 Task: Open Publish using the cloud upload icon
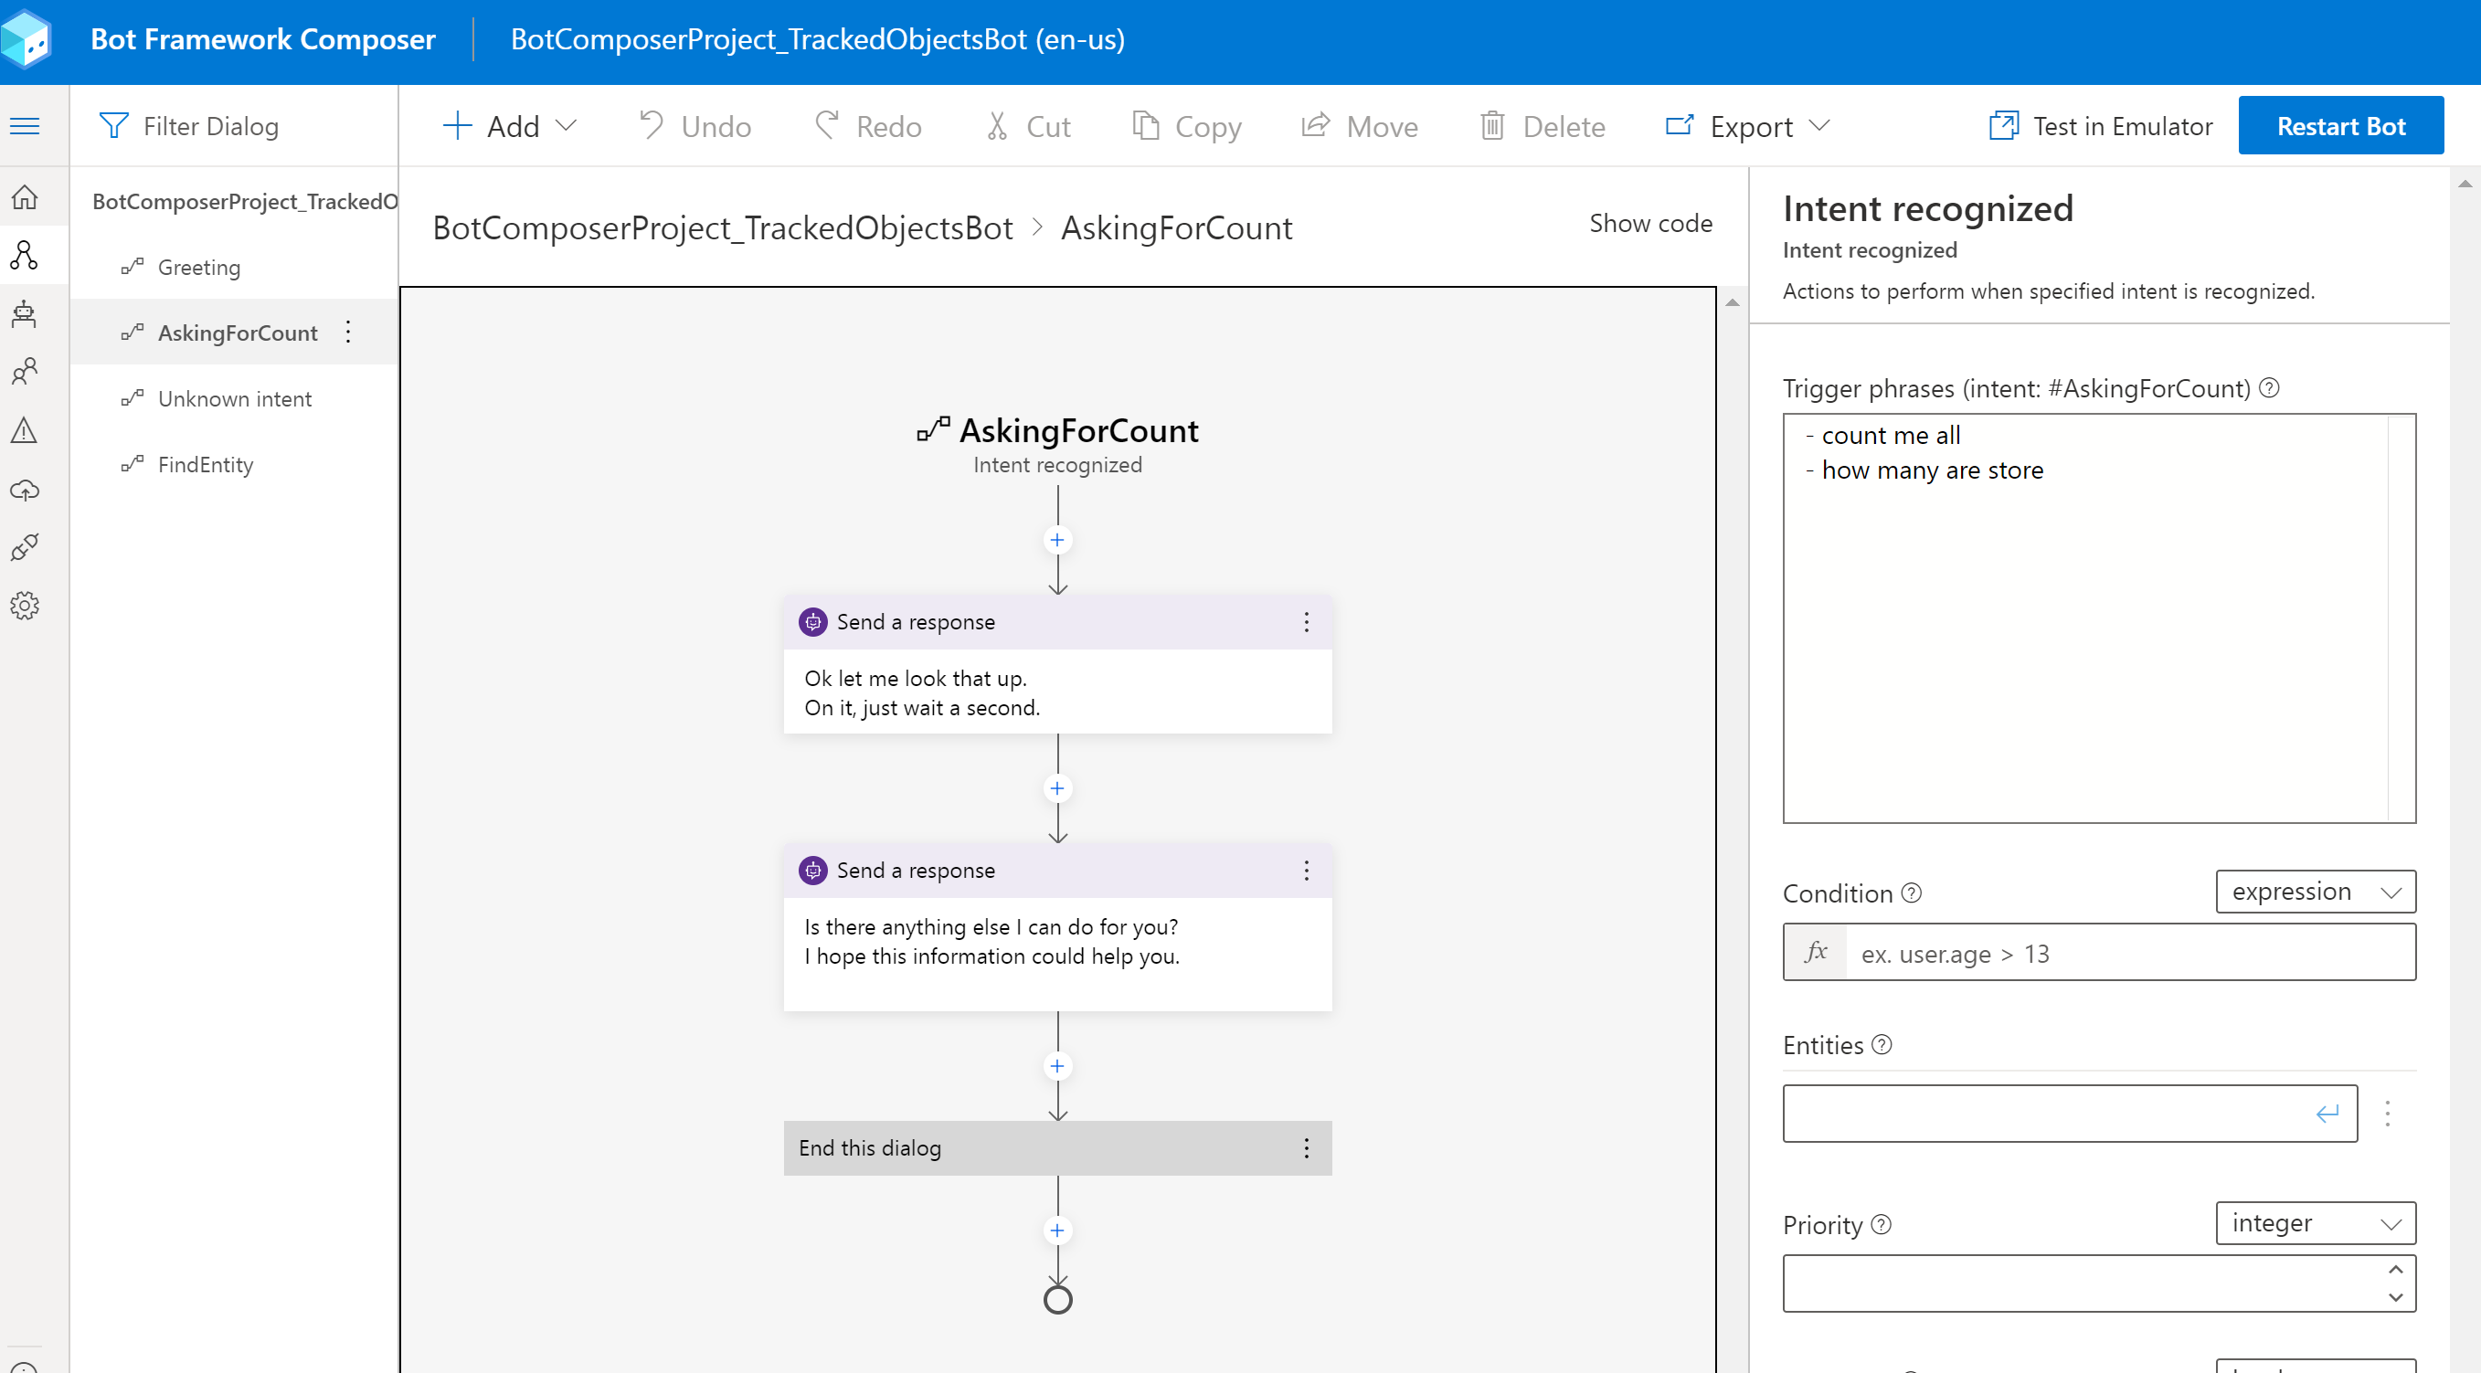pos(25,488)
